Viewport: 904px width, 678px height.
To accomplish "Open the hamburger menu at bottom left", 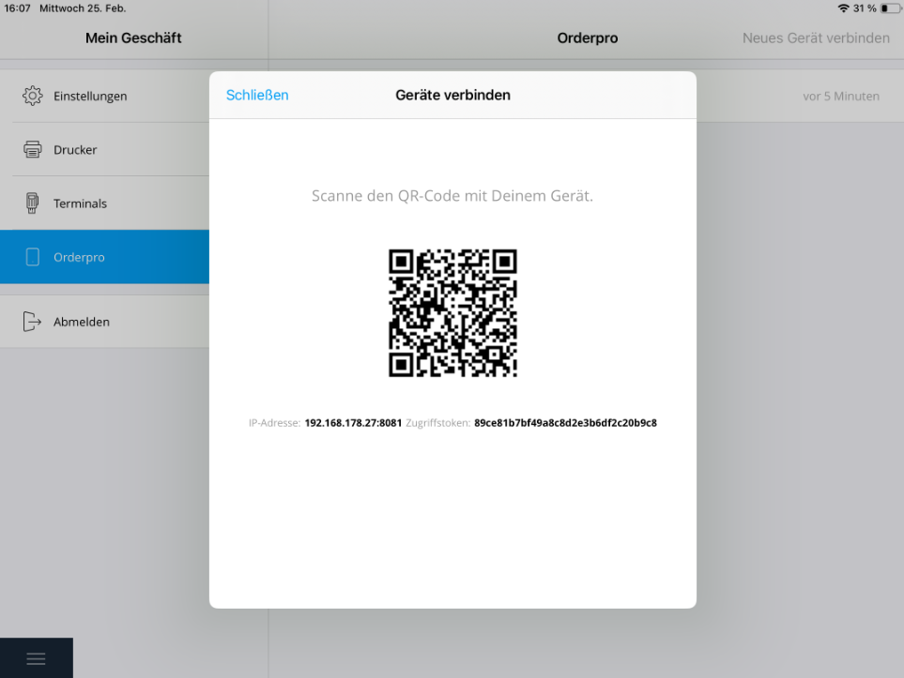I will (36, 658).
